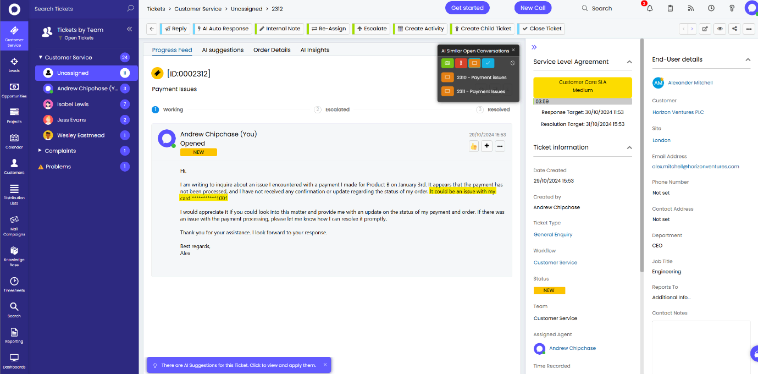Toggle the eye watch ticket icon
The height and width of the screenshot is (374, 758).
(720, 29)
